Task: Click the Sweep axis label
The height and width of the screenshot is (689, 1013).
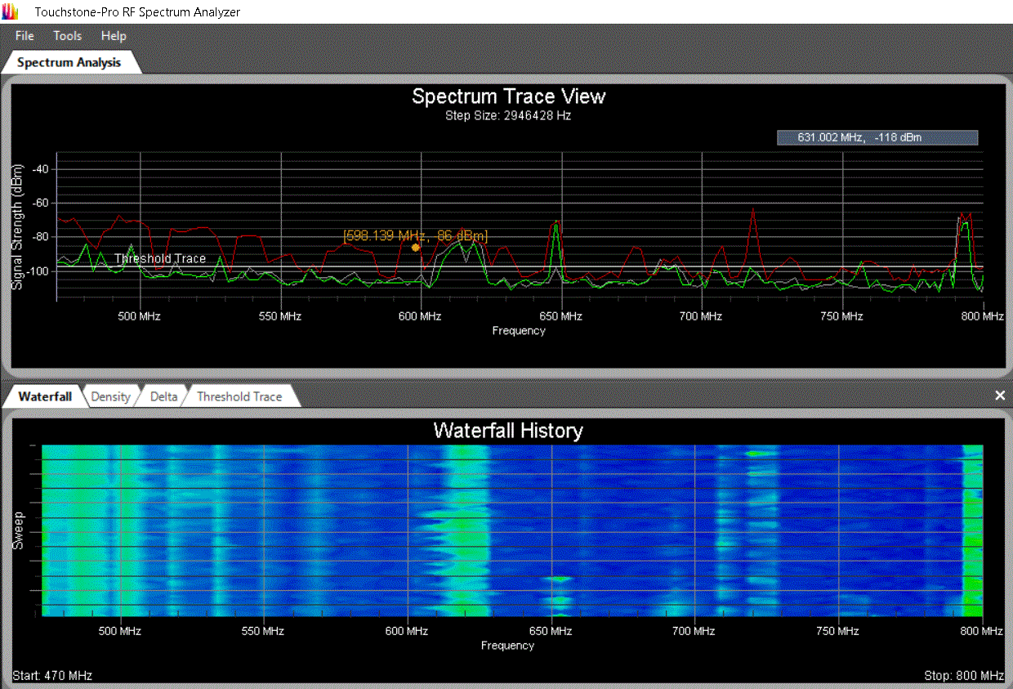Action: click(18, 530)
